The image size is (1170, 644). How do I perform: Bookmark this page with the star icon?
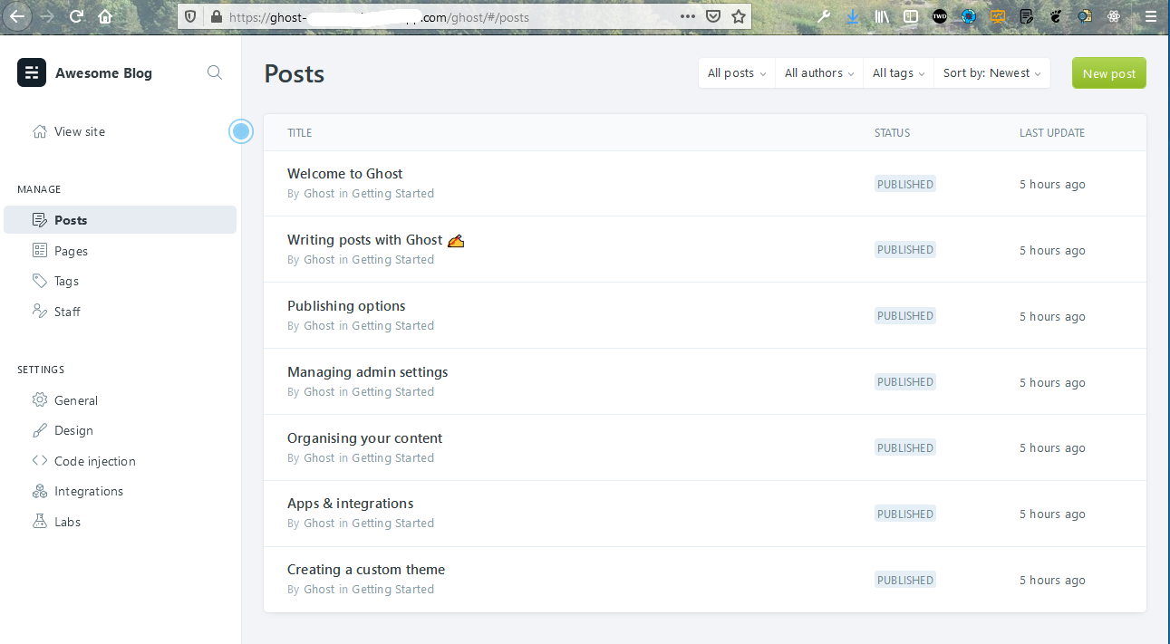pos(739,16)
